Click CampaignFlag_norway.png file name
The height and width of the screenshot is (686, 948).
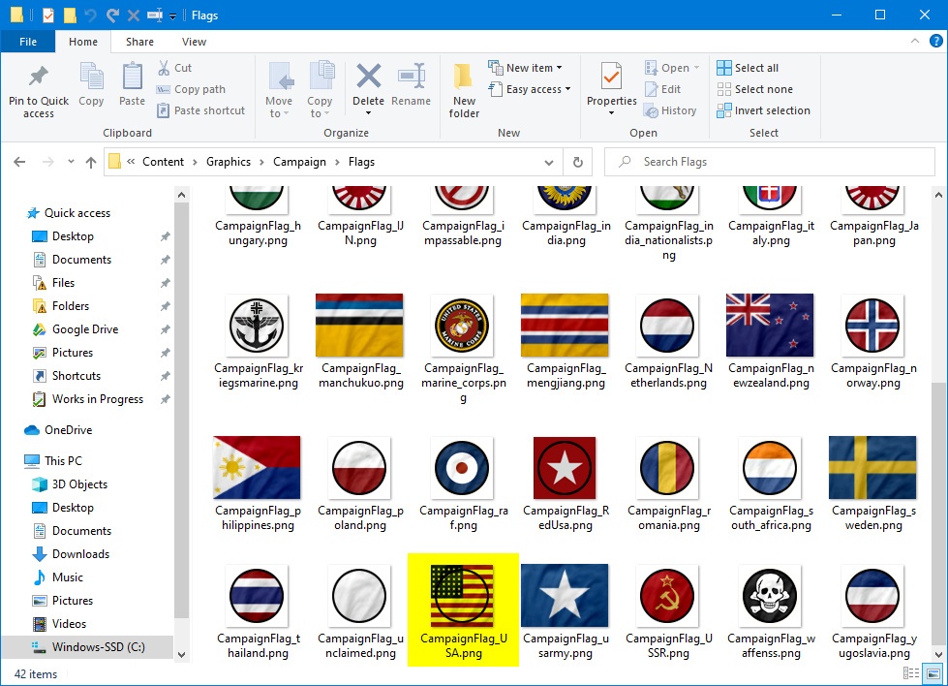point(873,376)
